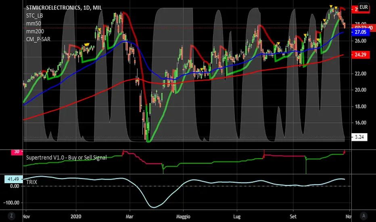Screen dimensions: 376x222
Task: Click the Set label on time axis
Action: tap(293, 216)
